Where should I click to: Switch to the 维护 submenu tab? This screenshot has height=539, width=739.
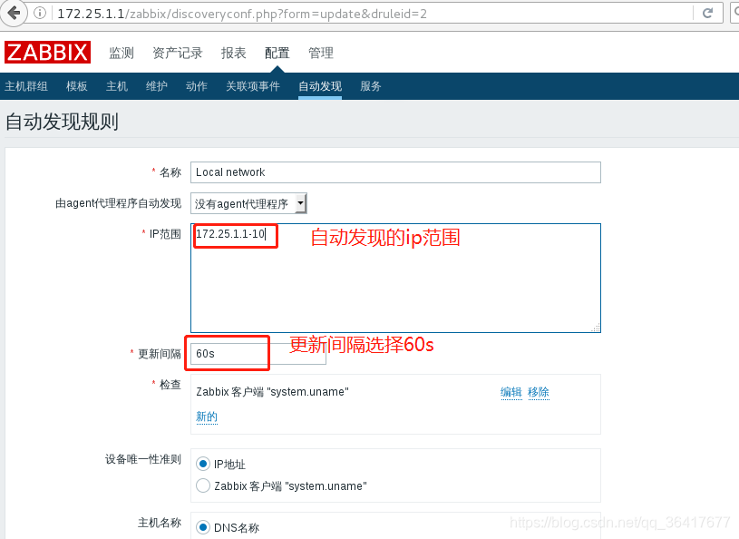[x=157, y=86]
